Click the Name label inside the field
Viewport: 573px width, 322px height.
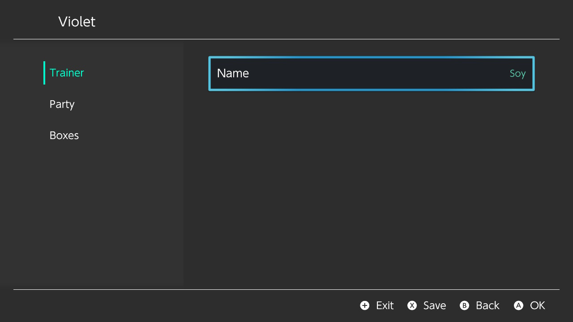coord(233,73)
